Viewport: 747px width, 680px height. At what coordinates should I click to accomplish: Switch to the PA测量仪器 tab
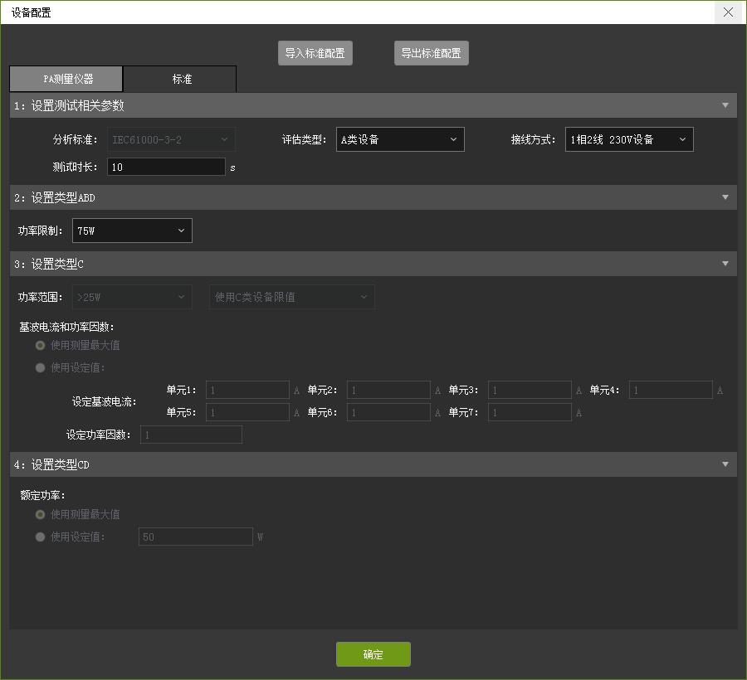(66, 79)
